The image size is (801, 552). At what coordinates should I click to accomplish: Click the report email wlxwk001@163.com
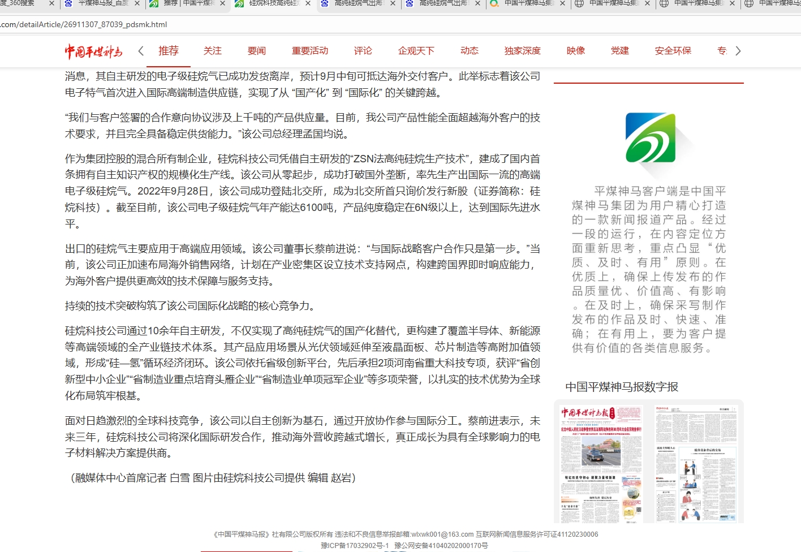(442, 534)
